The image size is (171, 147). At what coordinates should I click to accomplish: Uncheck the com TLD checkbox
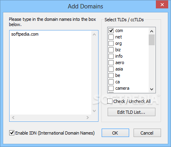(111, 30)
